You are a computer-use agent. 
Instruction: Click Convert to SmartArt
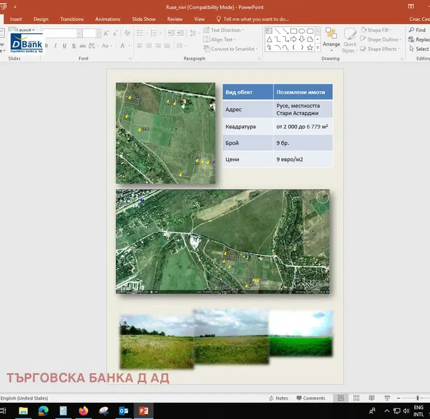pyautogui.click(x=231, y=49)
